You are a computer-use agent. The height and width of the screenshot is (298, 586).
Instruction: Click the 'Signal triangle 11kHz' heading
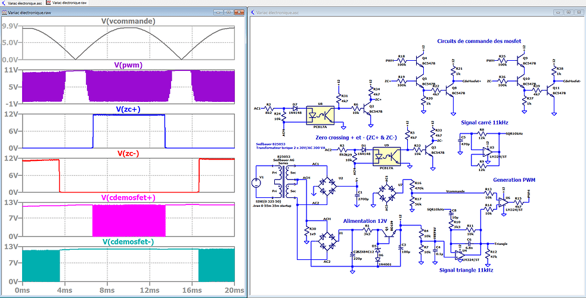(466, 269)
